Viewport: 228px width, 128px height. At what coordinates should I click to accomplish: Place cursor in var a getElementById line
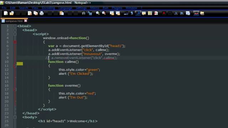point(87,46)
